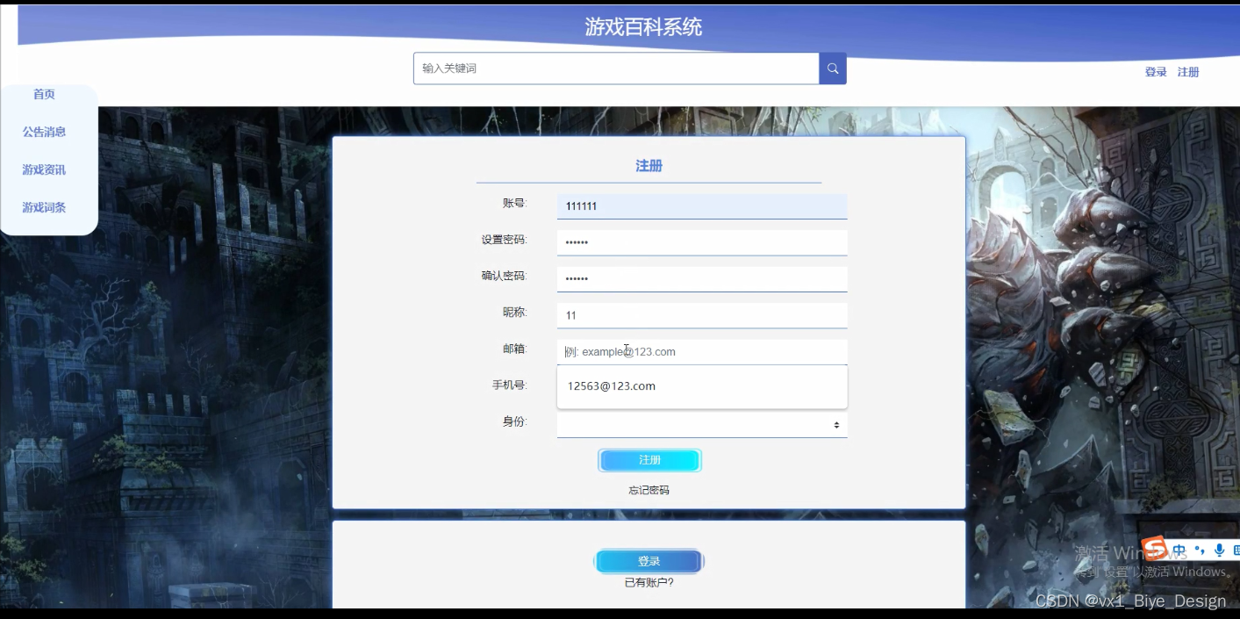The height and width of the screenshot is (619, 1240).
Task: Click the 设置密码 password field
Action: (702, 243)
